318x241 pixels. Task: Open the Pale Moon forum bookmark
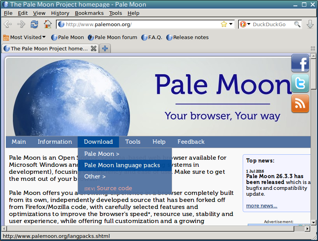click(112, 37)
